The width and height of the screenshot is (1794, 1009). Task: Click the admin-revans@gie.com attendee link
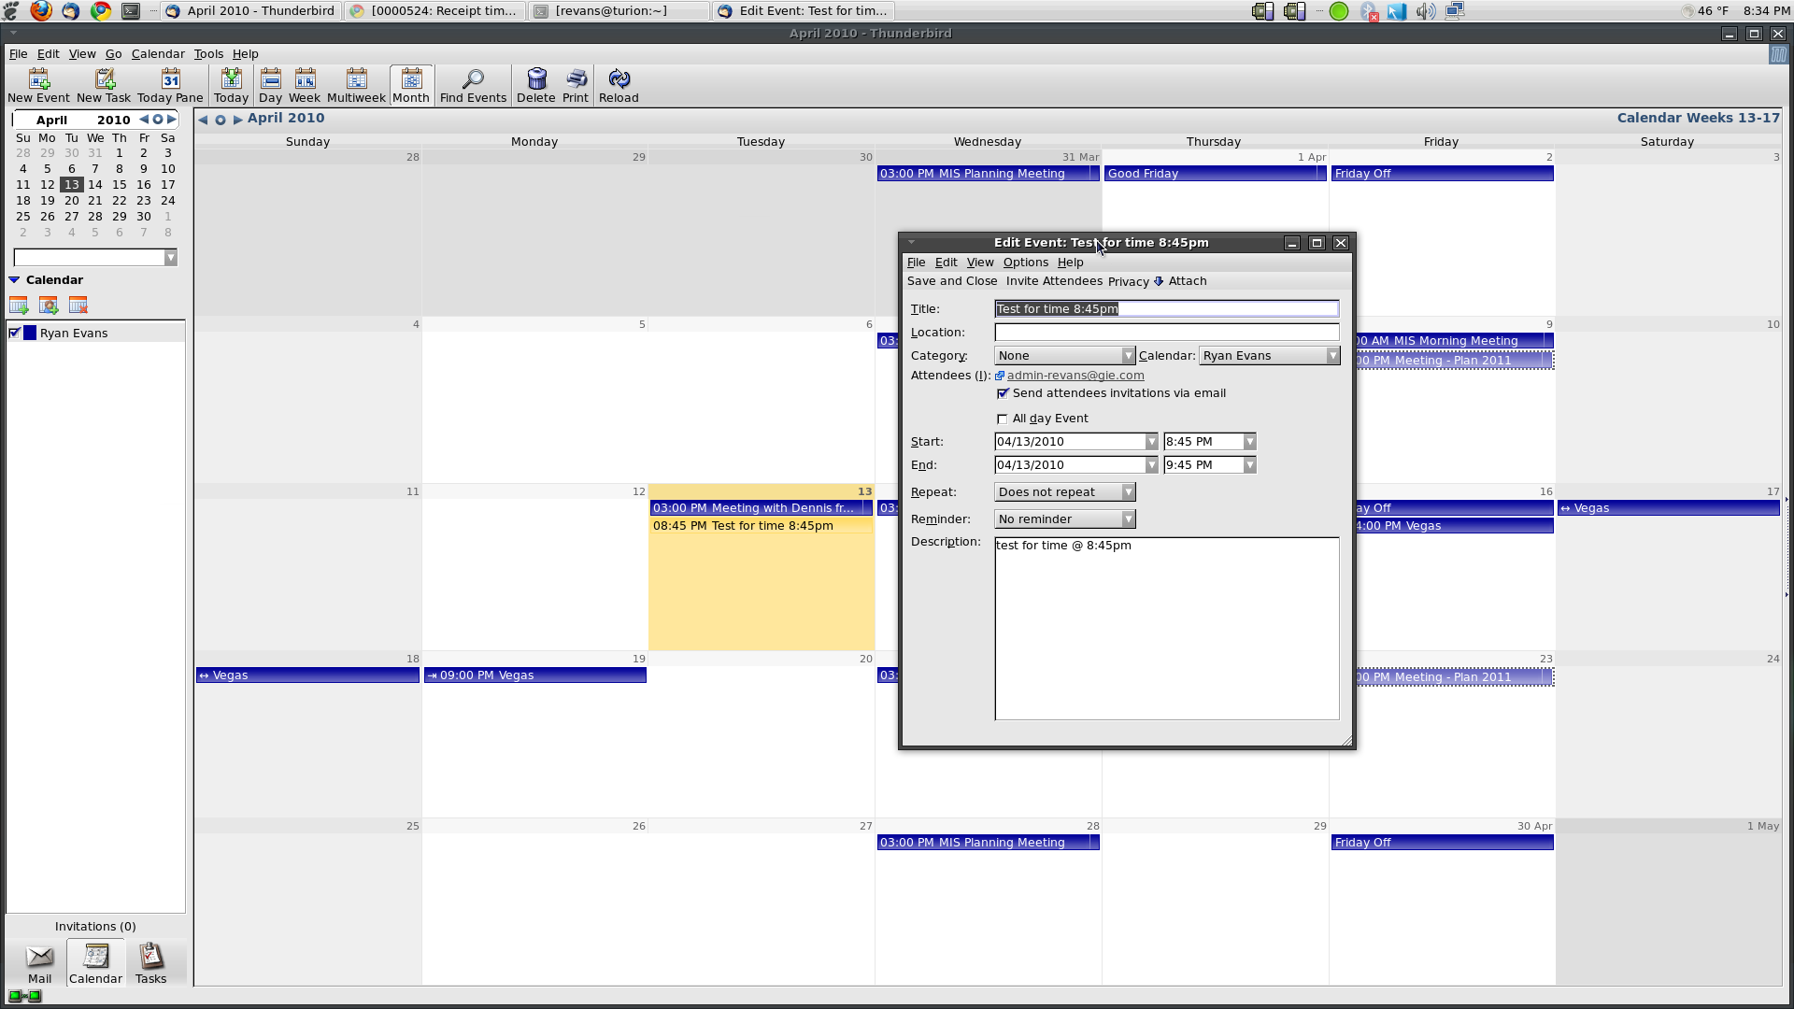(x=1075, y=376)
